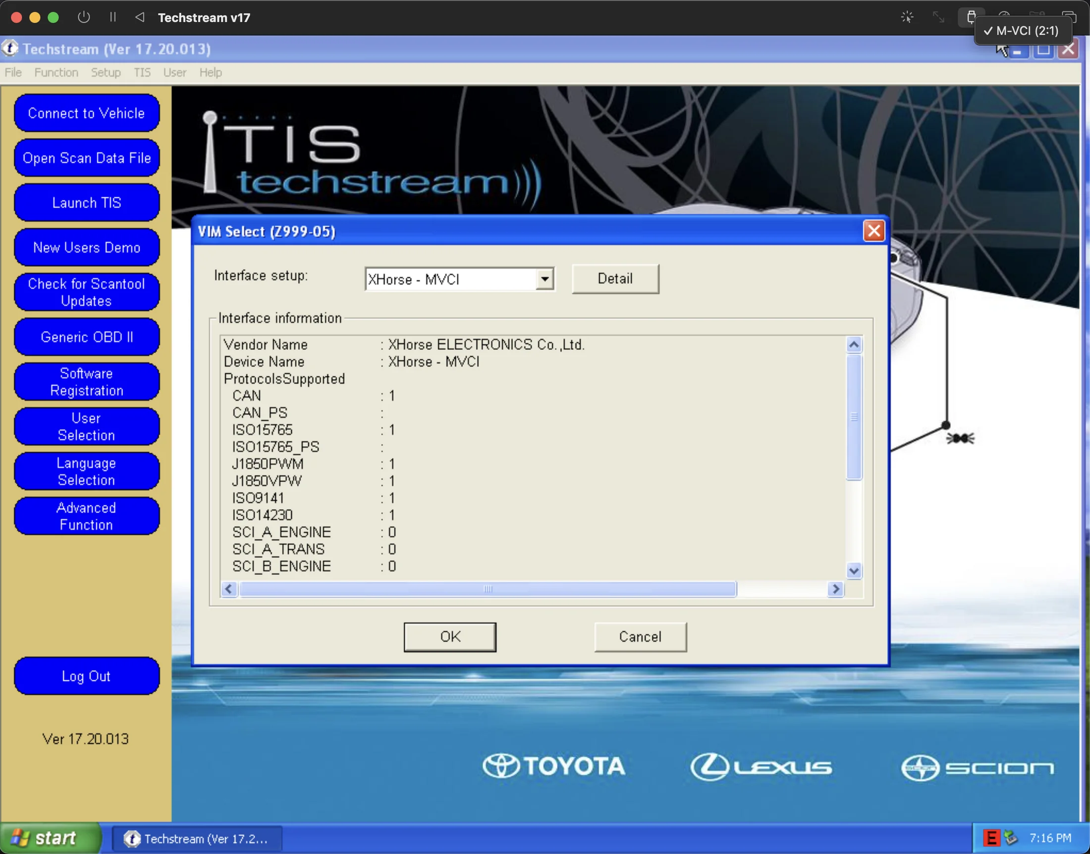Viewport: 1090px width, 854px height.
Task: Click the vertical scrollbar thumb in interface information
Action: click(854, 417)
